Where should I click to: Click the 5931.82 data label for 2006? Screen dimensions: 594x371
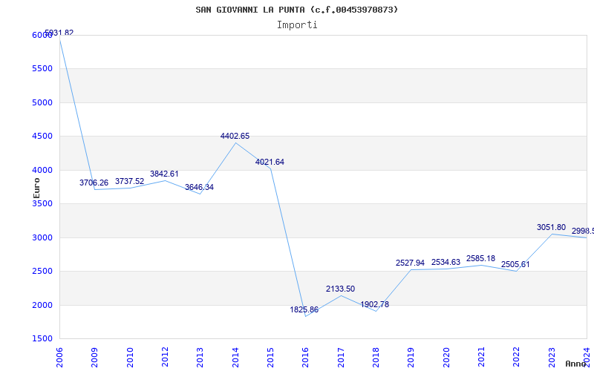[59, 33]
